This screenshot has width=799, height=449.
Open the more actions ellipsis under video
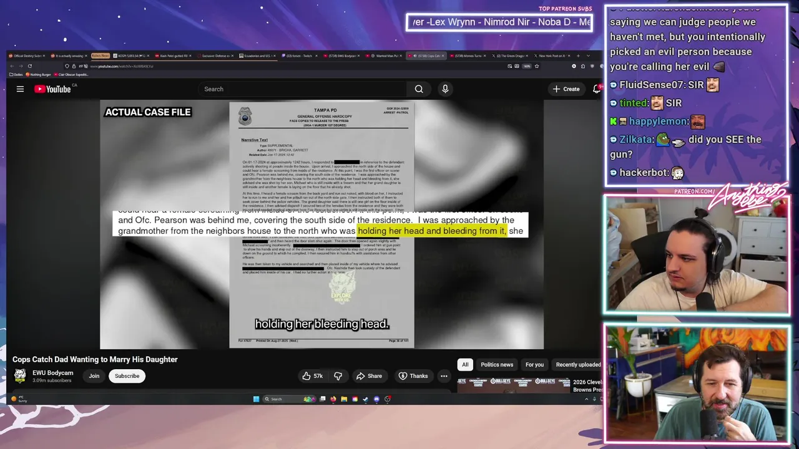tap(444, 376)
